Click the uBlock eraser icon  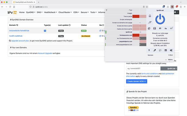tap(150, 23)
